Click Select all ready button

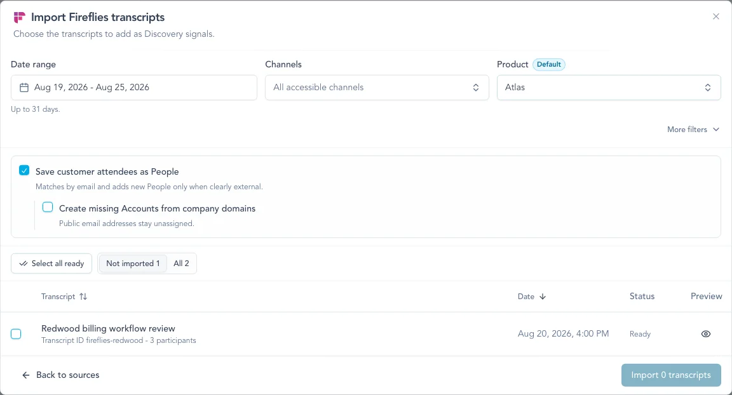pyautogui.click(x=51, y=264)
